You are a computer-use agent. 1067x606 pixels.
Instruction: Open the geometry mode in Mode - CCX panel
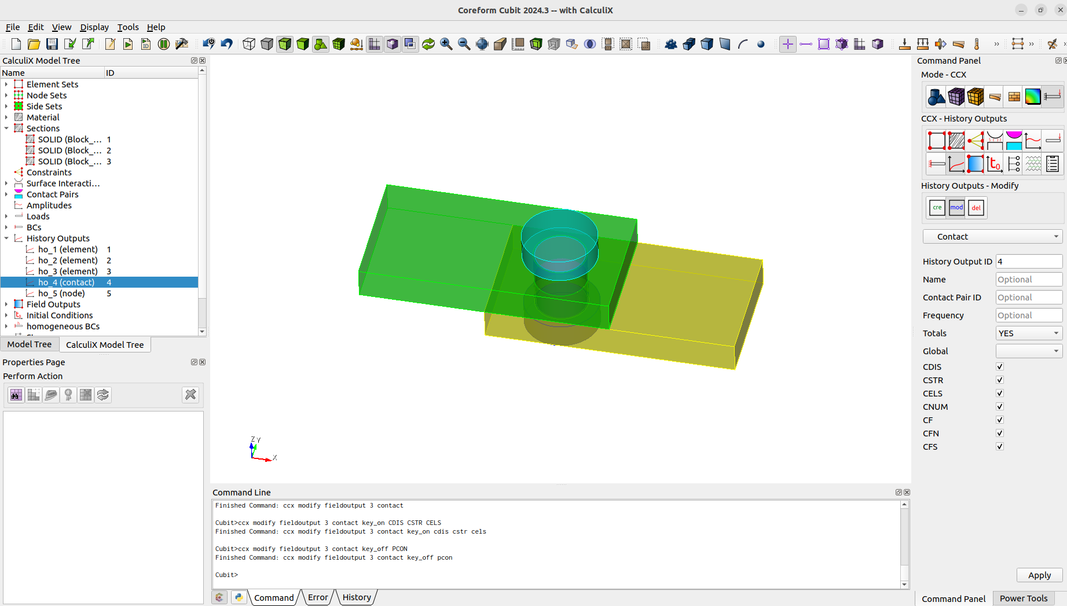936,97
